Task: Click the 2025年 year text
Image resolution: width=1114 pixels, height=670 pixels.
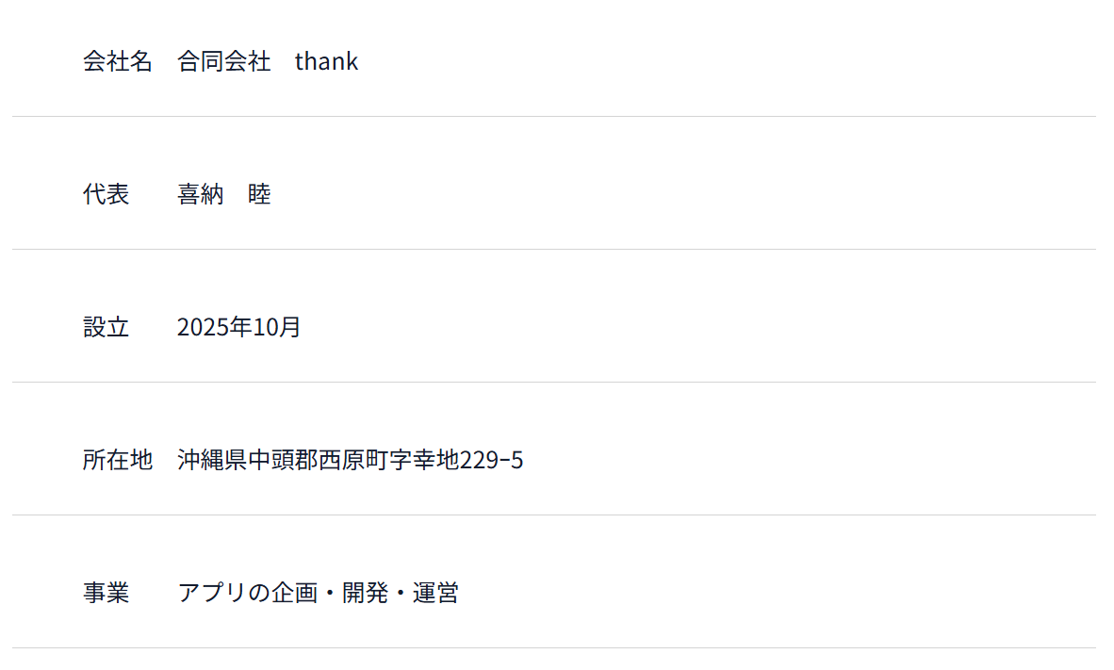Action: pos(212,328)
